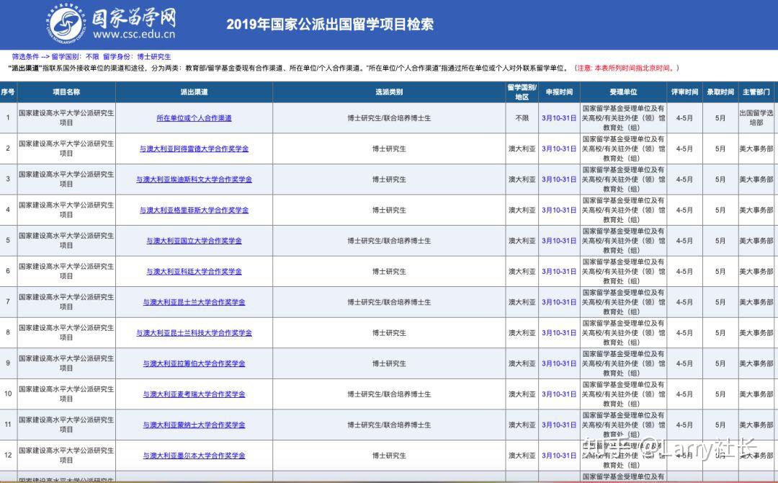Click the 选派类别 column header
This screenshot has width=778, height=483.
click(x=389, y=92)
